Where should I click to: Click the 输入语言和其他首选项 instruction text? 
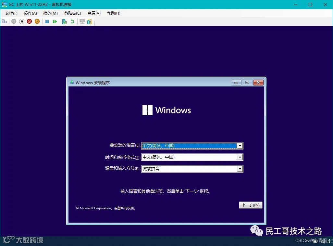165,191
